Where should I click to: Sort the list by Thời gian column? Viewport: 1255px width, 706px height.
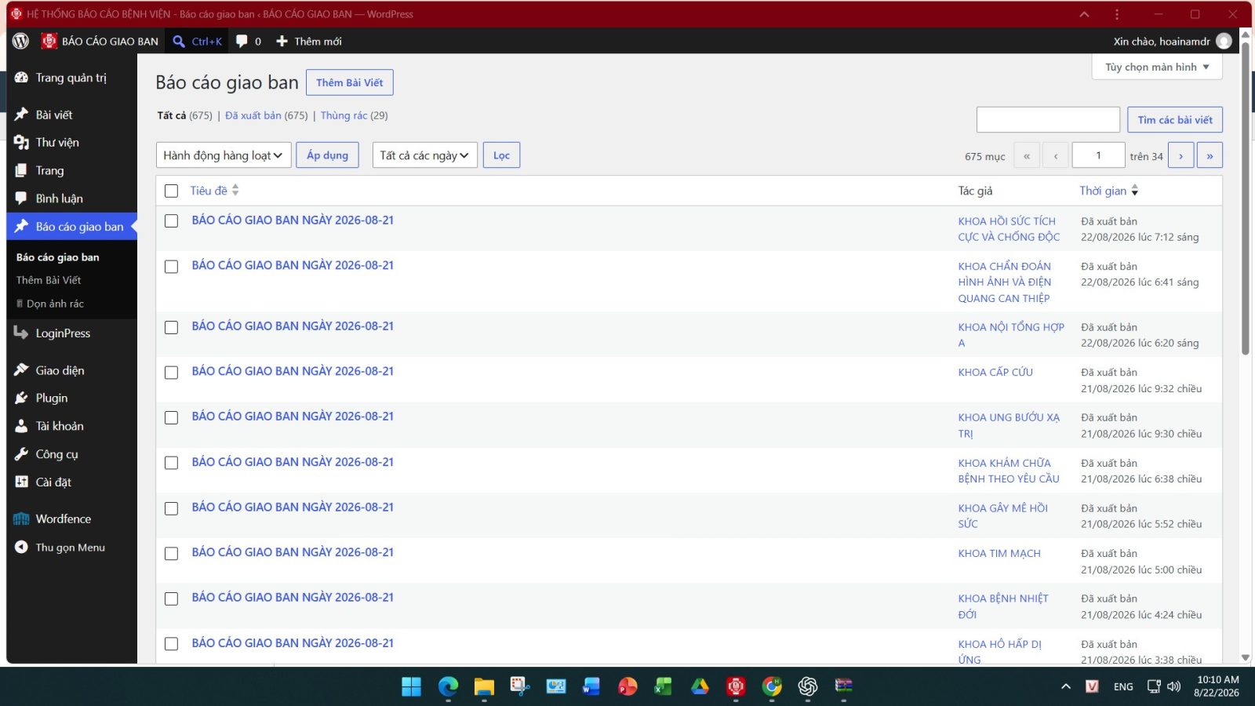point(1108,191)
